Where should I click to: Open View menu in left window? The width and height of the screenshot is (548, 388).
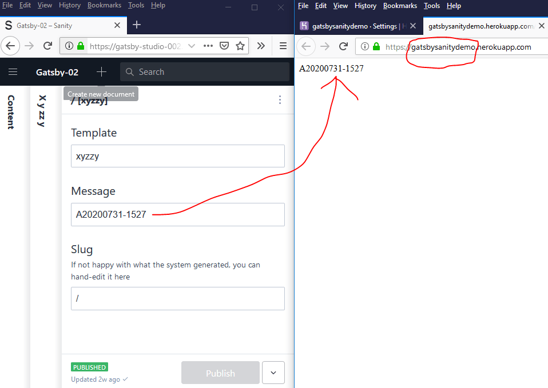pyautogui.click(x=45, y=5)
